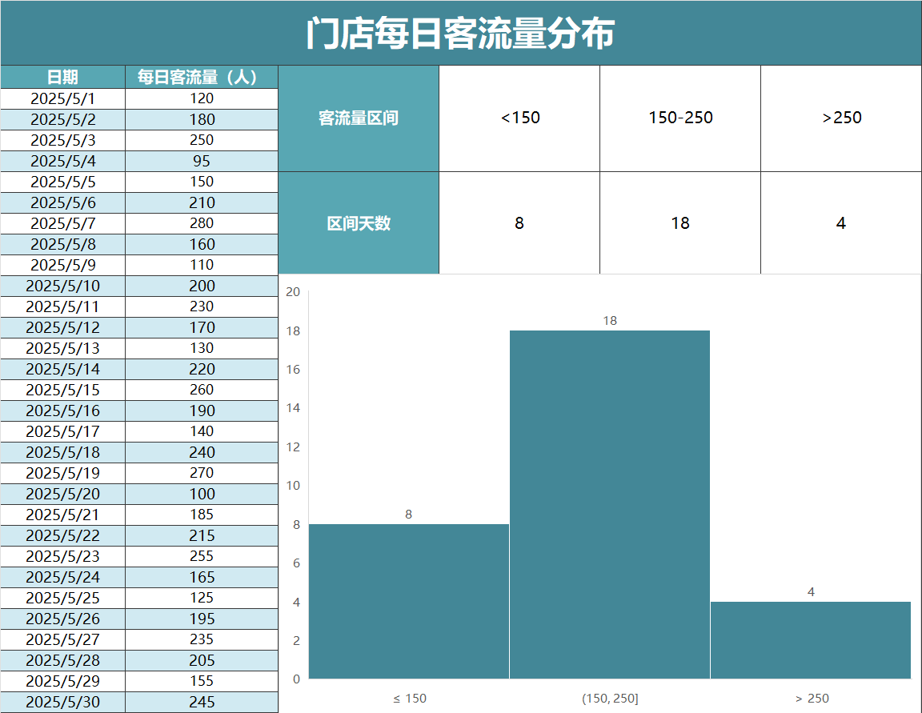Viewport: 922px width, 713px height.
Task: Select the table cell showing 18 days
Action: 680,223
